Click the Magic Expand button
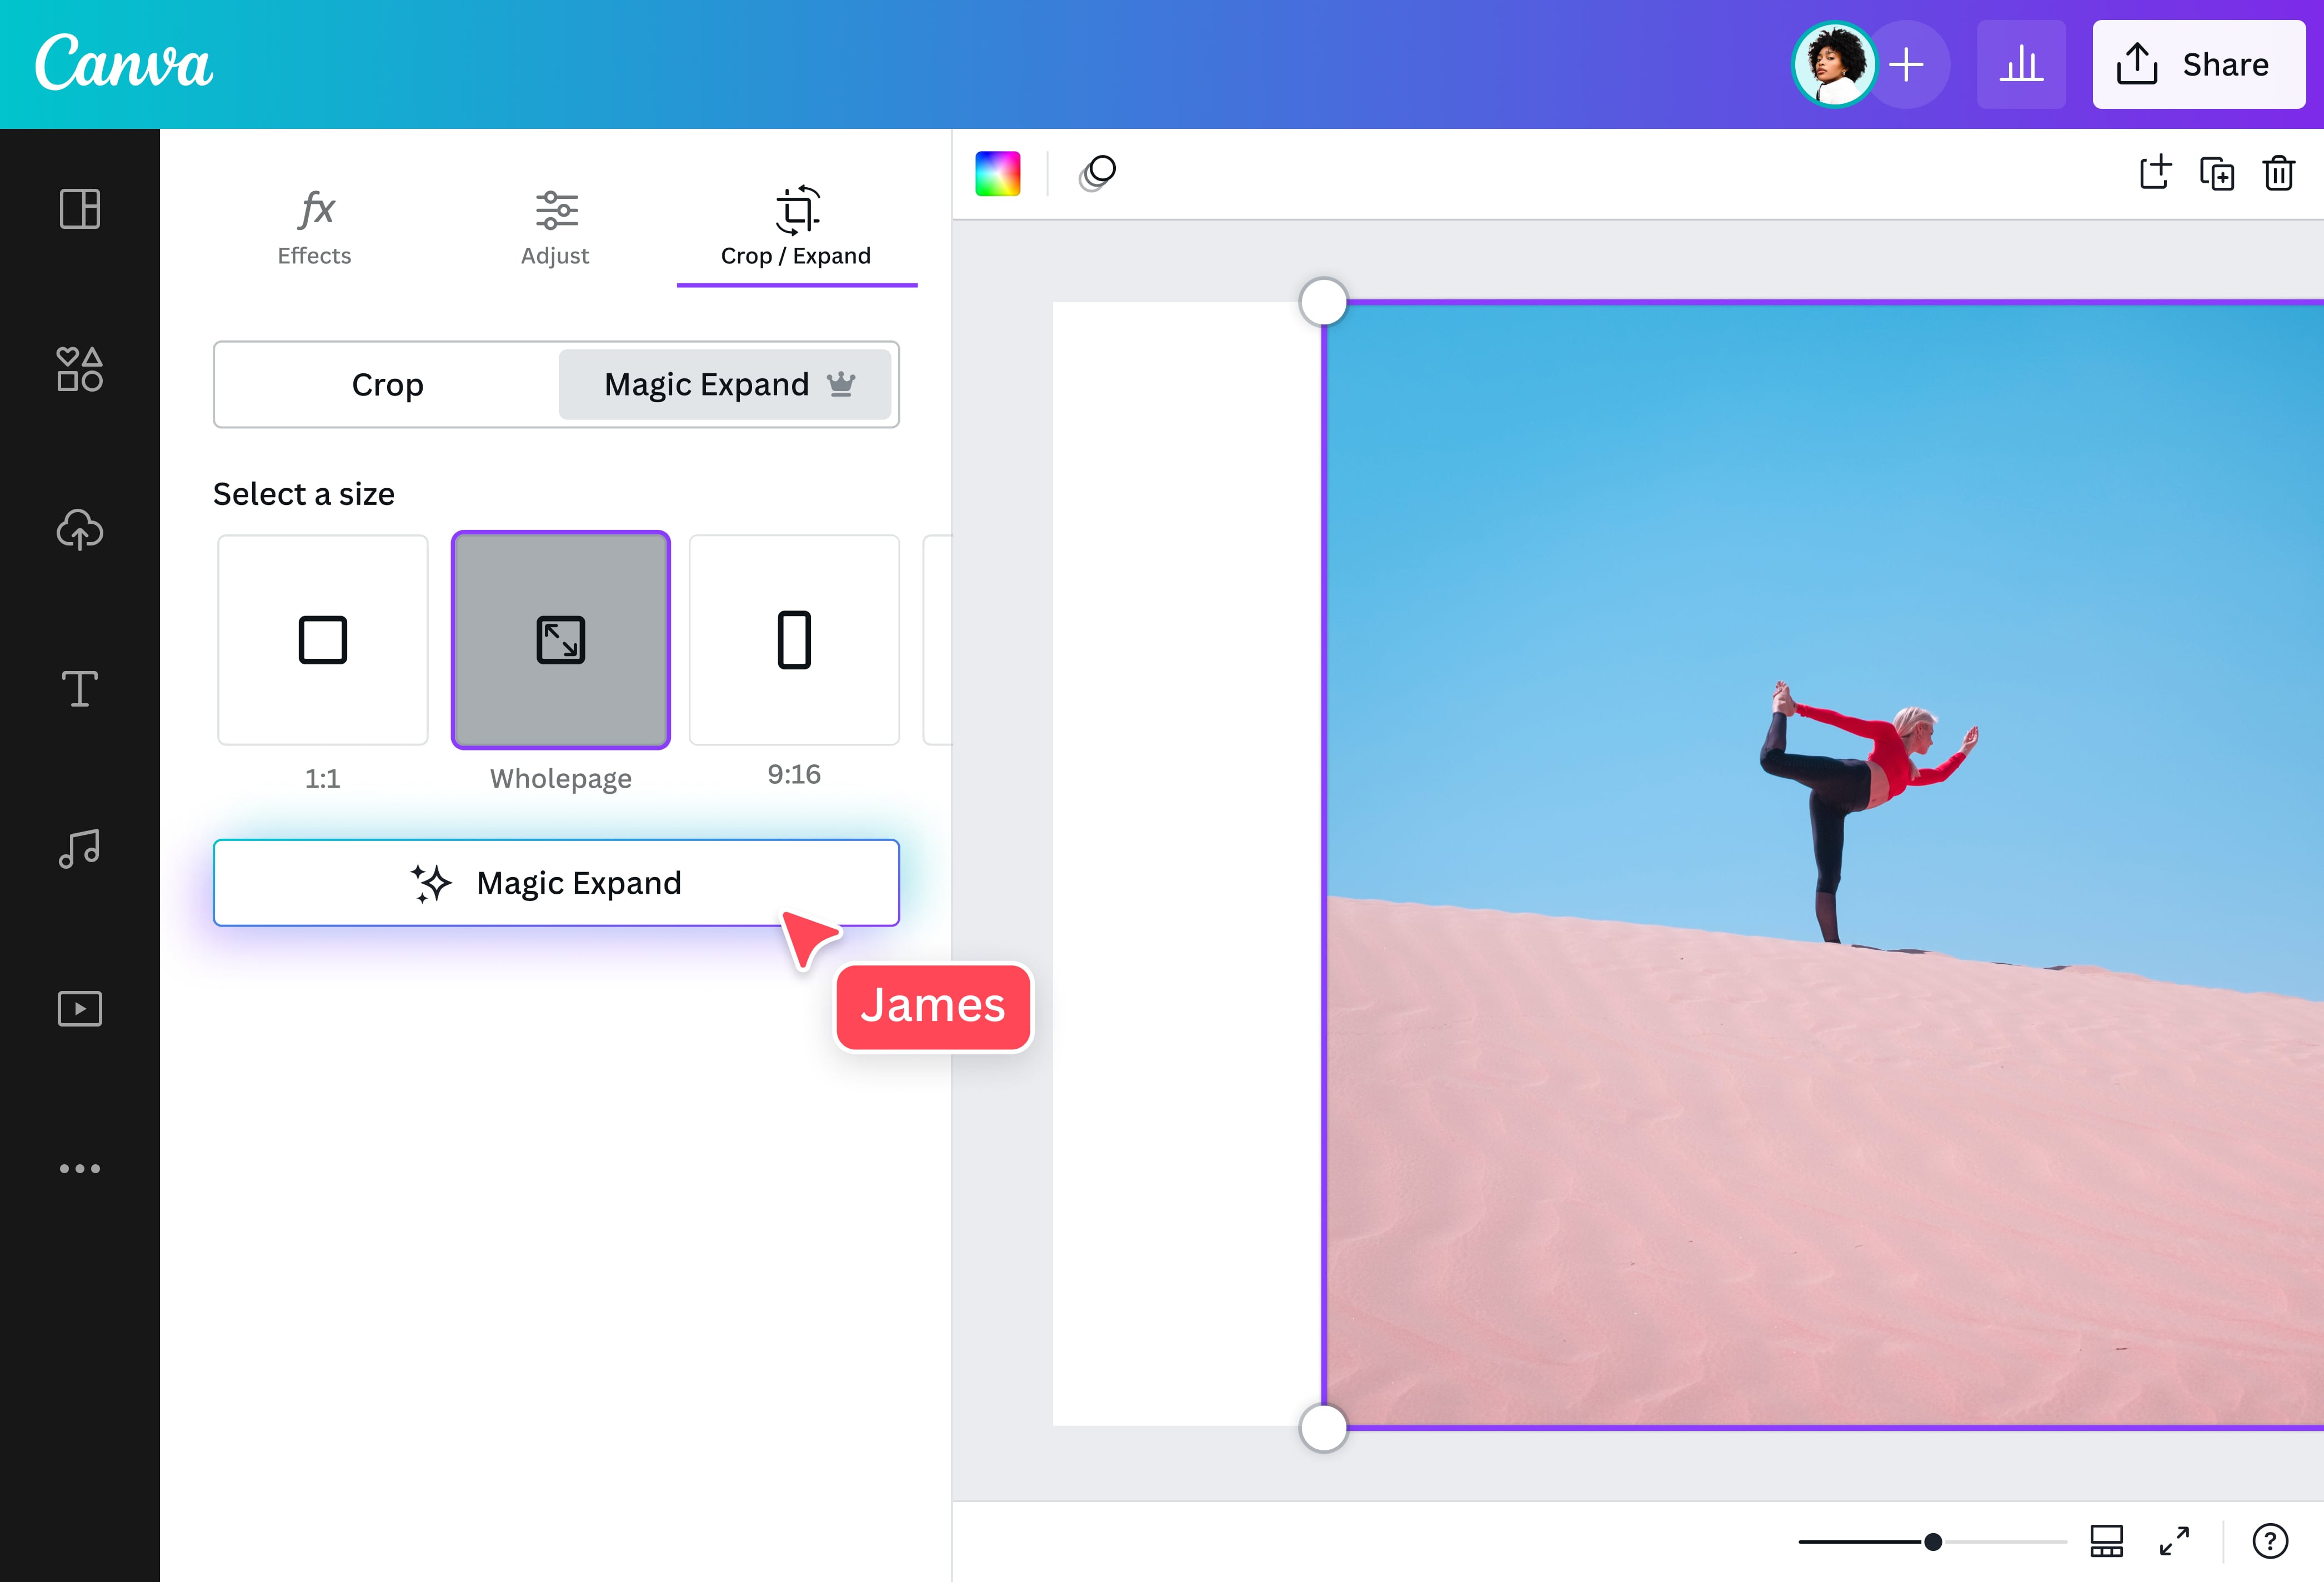 (x=556, y=882)
